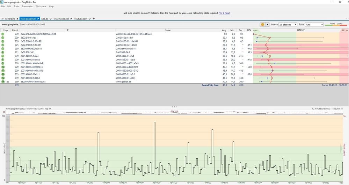Screen dimensions: 349x185
Task: Select hop 11 green circle
Action: point(3,71)
